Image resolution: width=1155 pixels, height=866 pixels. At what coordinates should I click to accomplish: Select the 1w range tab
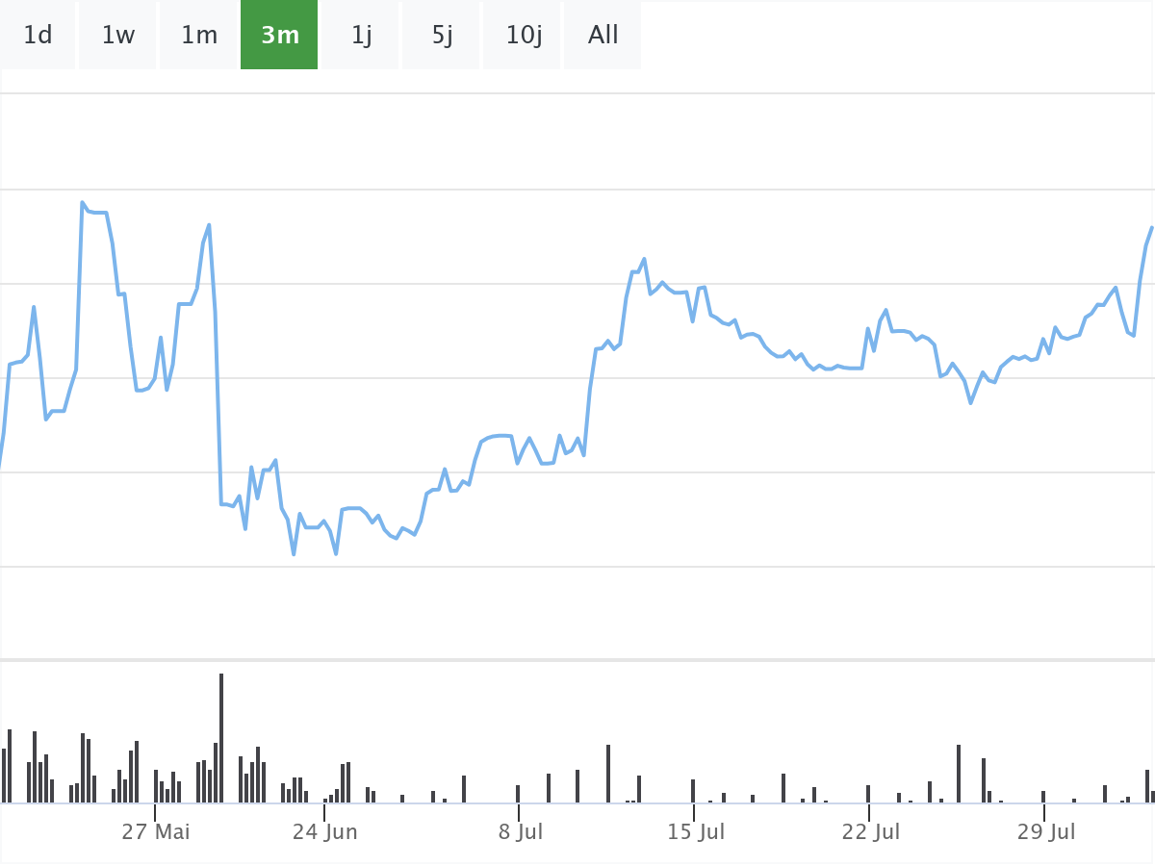point(117,36)
